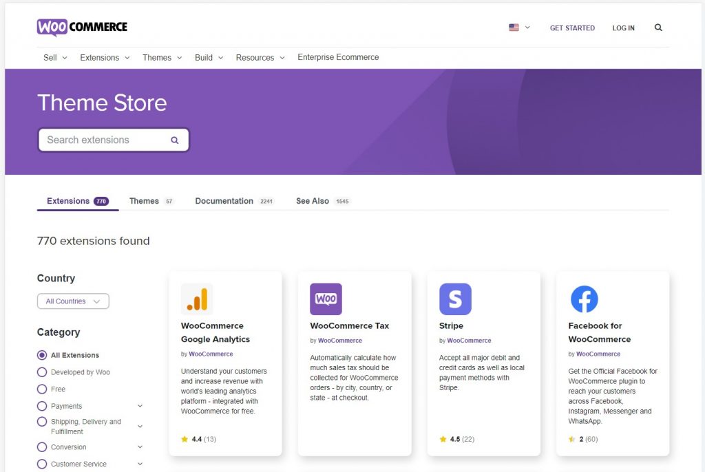Click the WooCommerce logo in header
This screenshot has width=705, height=472.
click(82, 28)
